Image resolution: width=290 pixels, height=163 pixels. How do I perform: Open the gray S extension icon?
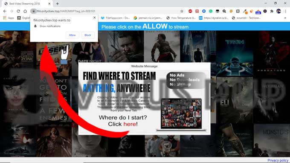click(238, 11)
